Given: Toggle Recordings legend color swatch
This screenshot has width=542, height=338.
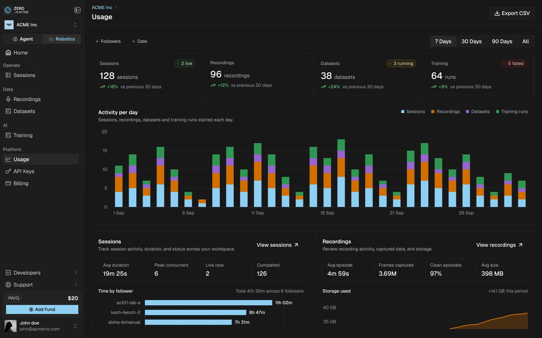Looking at the screenshot, I should click(433, 112).
